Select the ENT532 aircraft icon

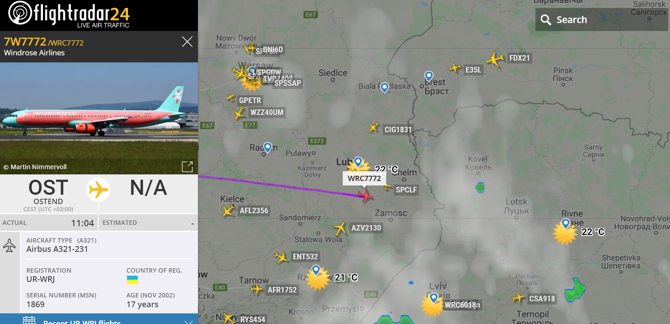click(281, 257)
